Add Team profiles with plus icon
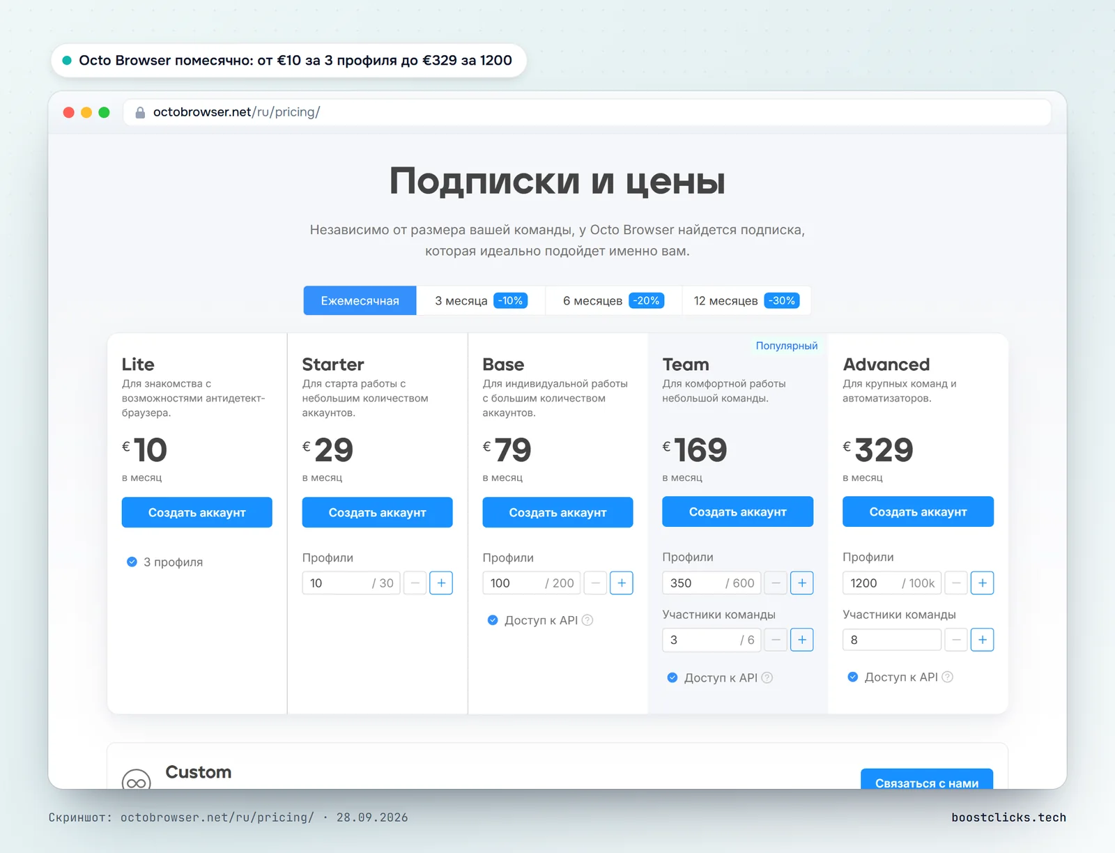Viewport: 1115px width, 853px height. (802, 583)
